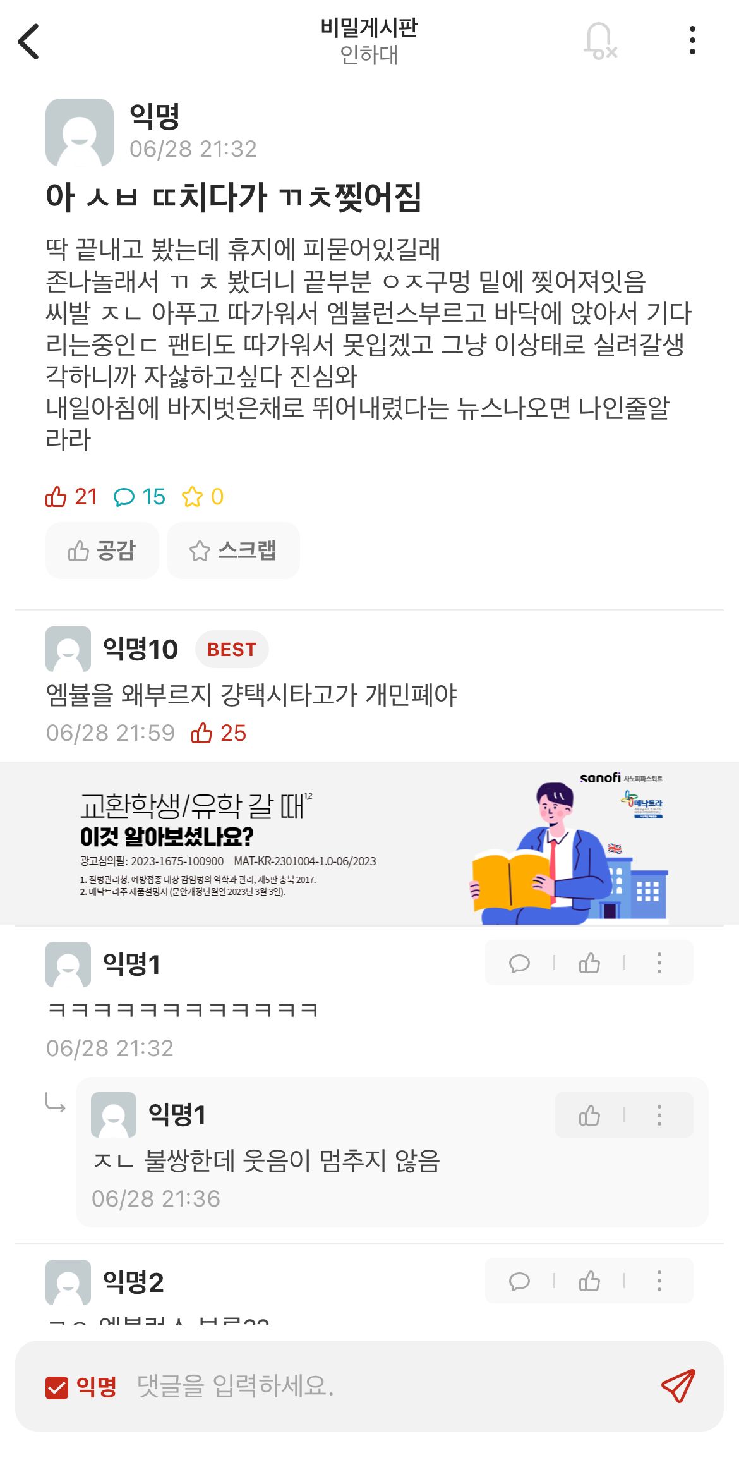Tap the 스크랩 scrap button
Image resolution: width=739 pixels, height=1460 pixels.
pyautogui.click(x=233, y=551)
